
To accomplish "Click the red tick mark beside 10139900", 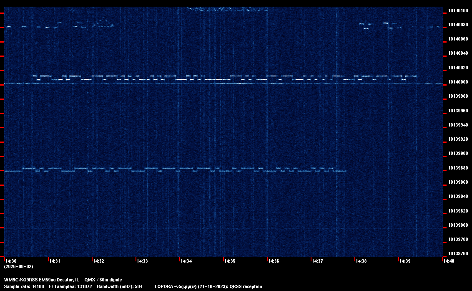I will click(444, 156).
